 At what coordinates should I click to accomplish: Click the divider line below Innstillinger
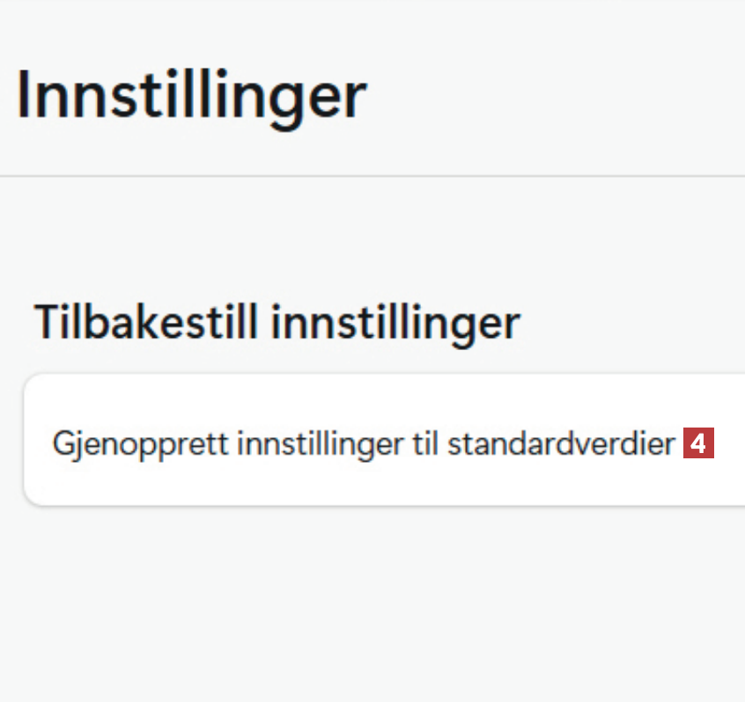coord(372,176)
